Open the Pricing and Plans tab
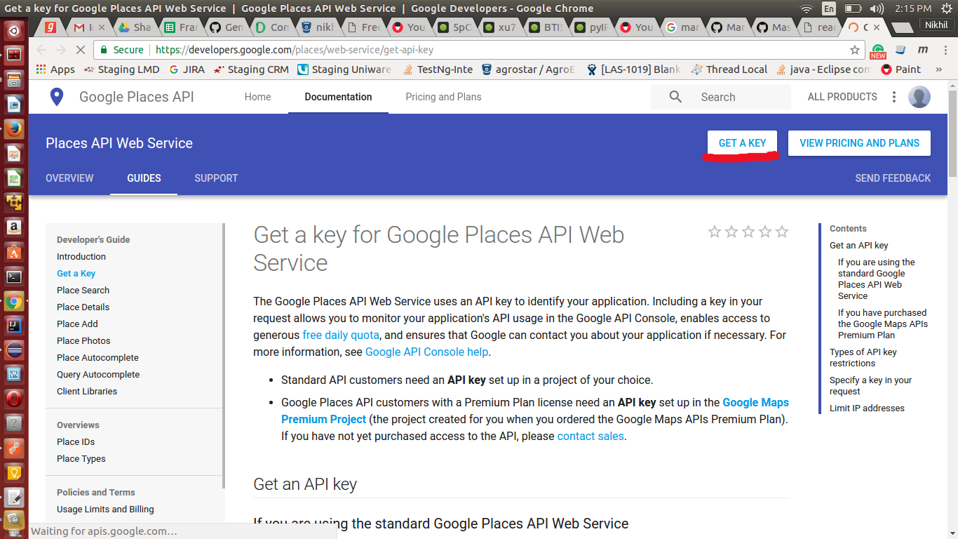The width and height of the screenshot is (958, 539). [x=443, y=97]
